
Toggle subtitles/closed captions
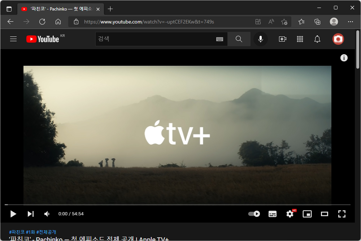pyautogui.click(x=273, y=214)
